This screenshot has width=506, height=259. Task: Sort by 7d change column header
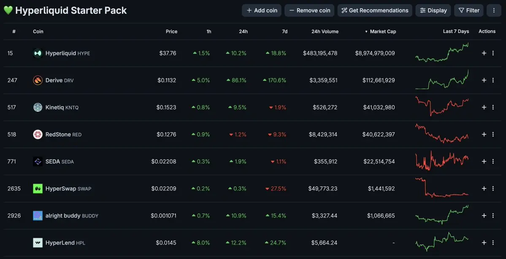[284, 31]
